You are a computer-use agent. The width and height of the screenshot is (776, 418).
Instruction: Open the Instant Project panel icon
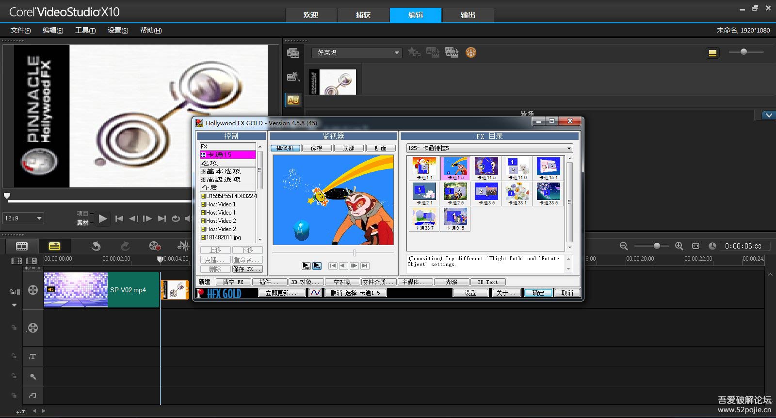tap(293, 77)
